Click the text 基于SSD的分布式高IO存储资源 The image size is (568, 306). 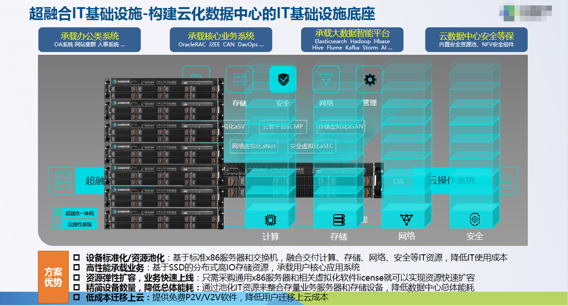(x=210, y=267)
